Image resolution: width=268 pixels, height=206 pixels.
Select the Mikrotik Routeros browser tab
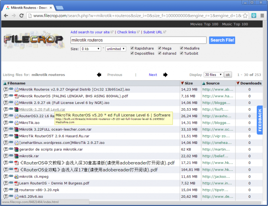coord(29,8)
